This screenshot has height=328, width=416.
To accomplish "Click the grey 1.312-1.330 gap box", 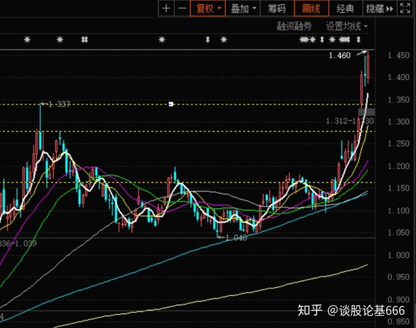I will coord(367,112).
